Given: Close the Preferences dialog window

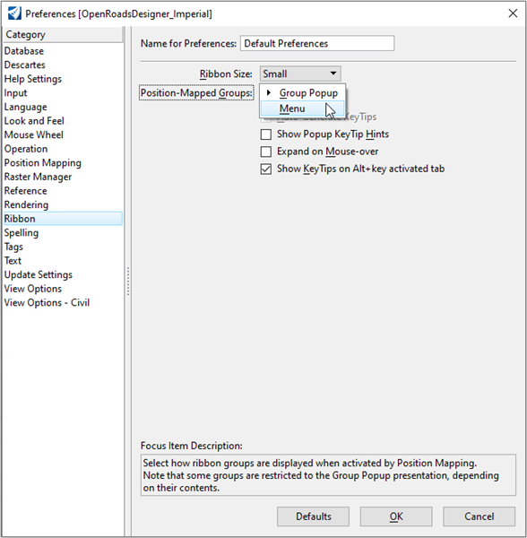Looking at the screenshot, I should point(513,13).
